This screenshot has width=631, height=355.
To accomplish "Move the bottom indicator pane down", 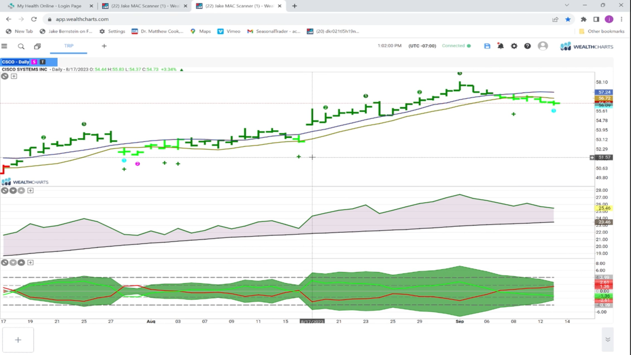I will tap(13, 263).
